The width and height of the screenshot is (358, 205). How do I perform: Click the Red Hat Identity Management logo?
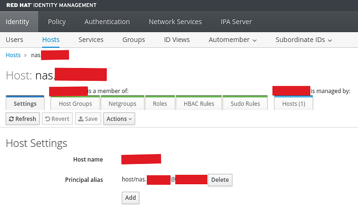coord(51,5)
